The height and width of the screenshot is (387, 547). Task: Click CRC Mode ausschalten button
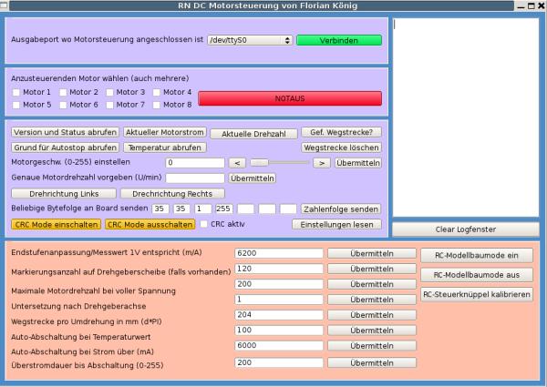150,224
